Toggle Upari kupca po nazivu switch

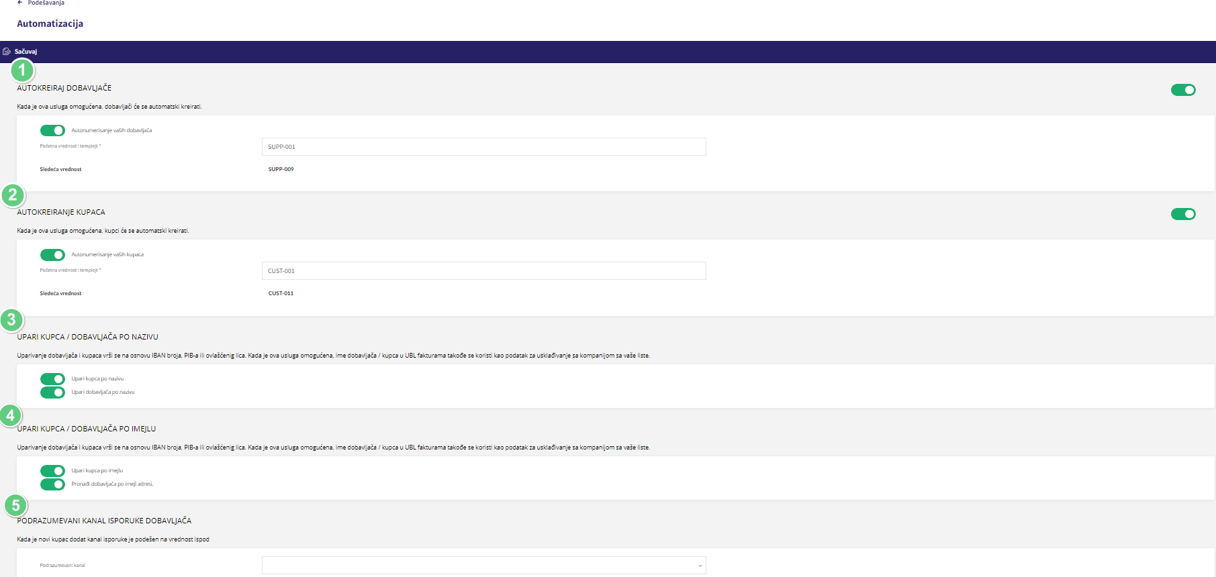click(x=52, y=378)
